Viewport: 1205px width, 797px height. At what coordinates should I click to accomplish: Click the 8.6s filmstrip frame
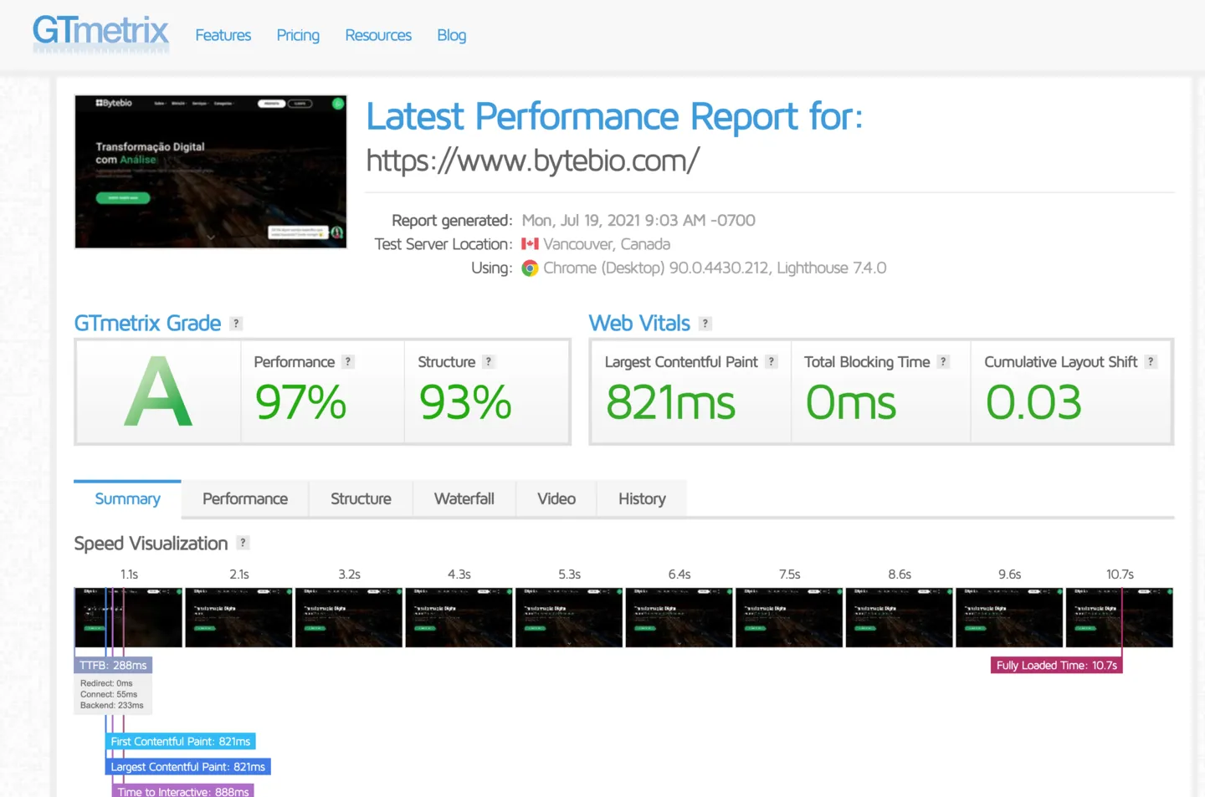pos(899,617)
